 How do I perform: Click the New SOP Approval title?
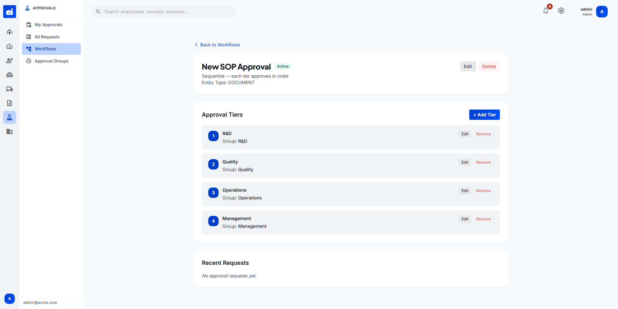pyautogui.click(x=236, y=67)
